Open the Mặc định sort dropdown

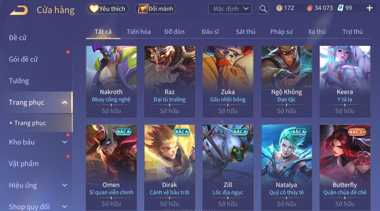(x=230, y=9)
